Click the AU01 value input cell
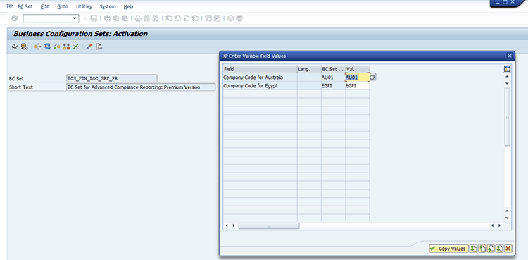Image resolution: width=528 pixels, height=260 pixels. 358,78
